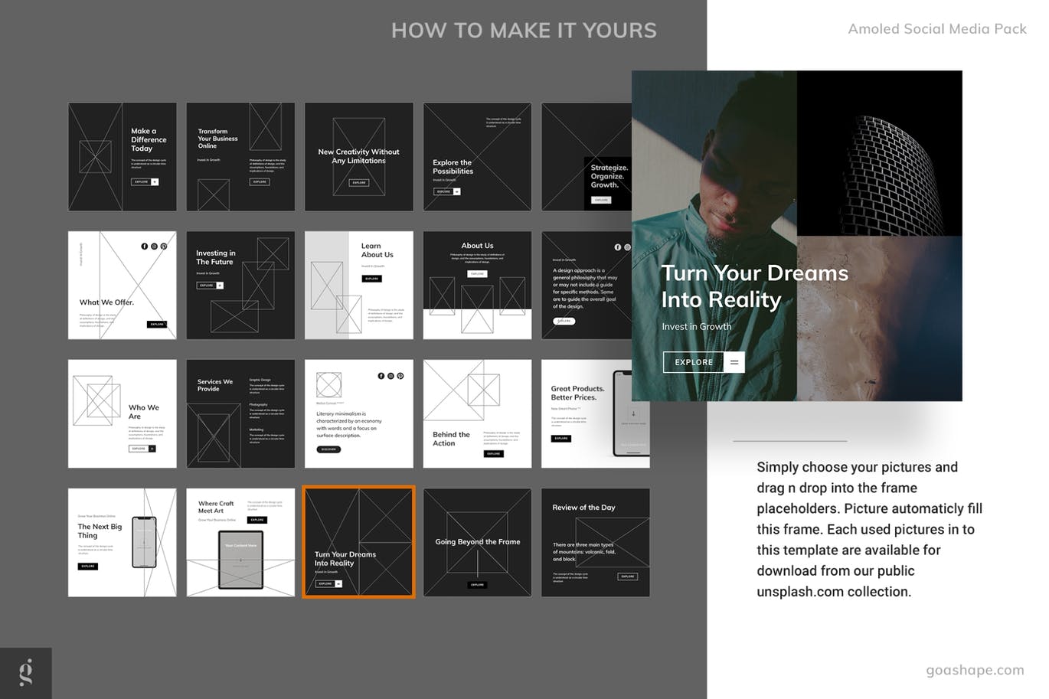The width and height of the screenshot is (1049, 699).
Task: Select the Review of the Day template
Action: (x=595, y=542)
